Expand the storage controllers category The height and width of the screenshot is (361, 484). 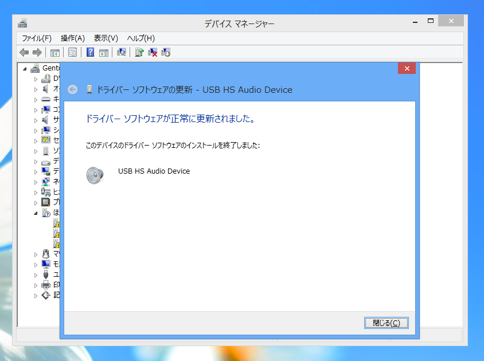[x=36, y=296]
